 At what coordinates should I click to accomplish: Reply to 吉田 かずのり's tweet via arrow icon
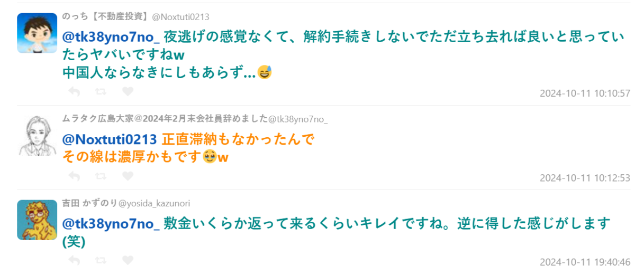[x=75, y=260]
